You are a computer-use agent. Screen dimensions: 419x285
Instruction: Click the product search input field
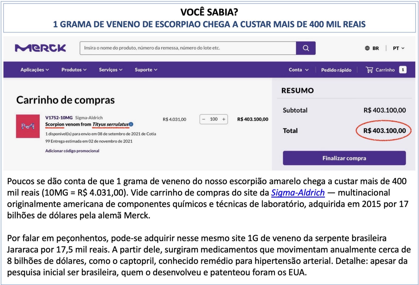(188, 48)
